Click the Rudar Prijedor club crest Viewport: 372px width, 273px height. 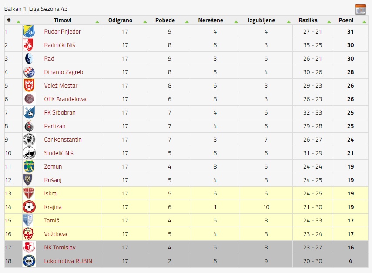click(x=29, y=31)
